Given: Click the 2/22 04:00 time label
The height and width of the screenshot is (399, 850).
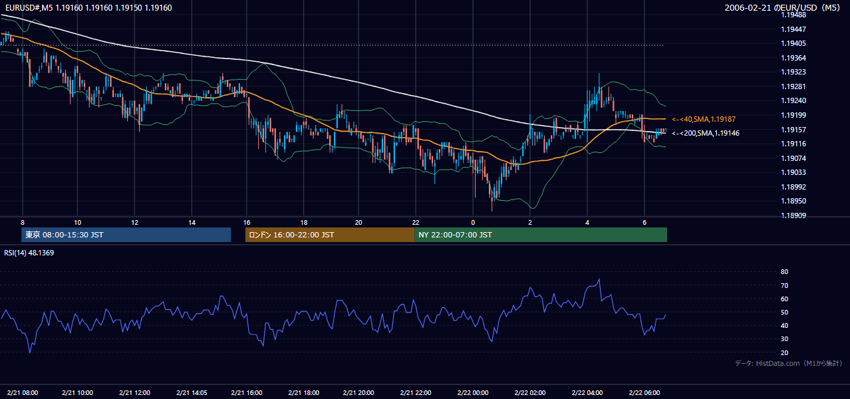Looking at the screenshot, I should tap(587, 393).
